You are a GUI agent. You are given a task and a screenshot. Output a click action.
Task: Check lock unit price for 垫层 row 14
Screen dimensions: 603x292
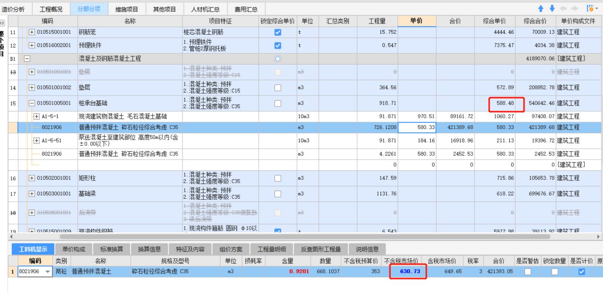point(278,88)
